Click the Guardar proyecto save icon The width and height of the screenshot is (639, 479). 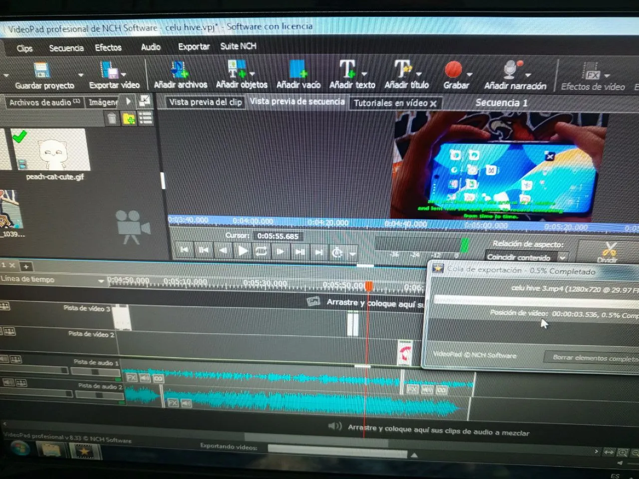[x=42, y=70]
